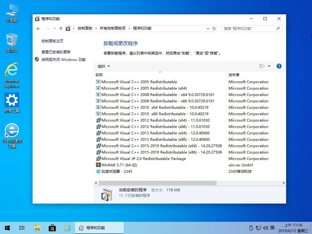This screenshot has height=234, width=312.
Task: Click the forward arrow navigation button
Action: point(47,29)
